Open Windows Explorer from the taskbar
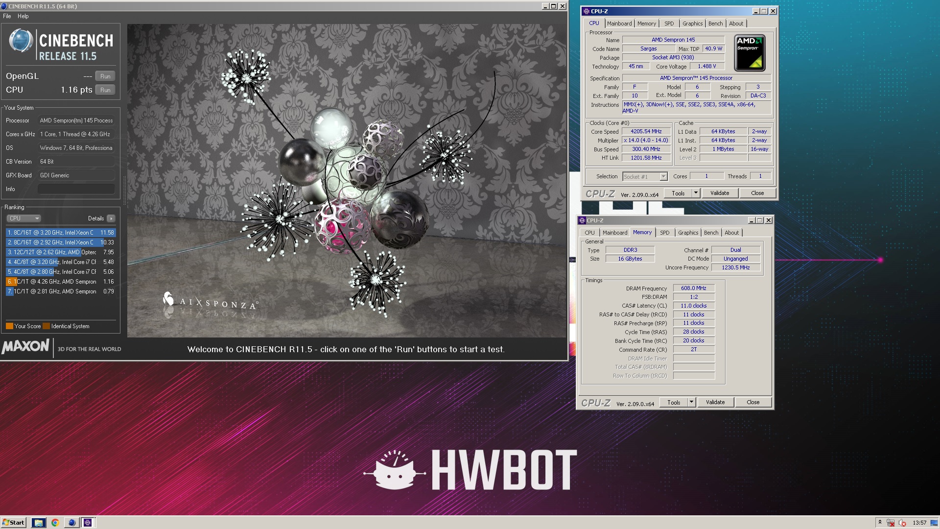940x529 pixels. pyautogui.click(x=39, y=523)
